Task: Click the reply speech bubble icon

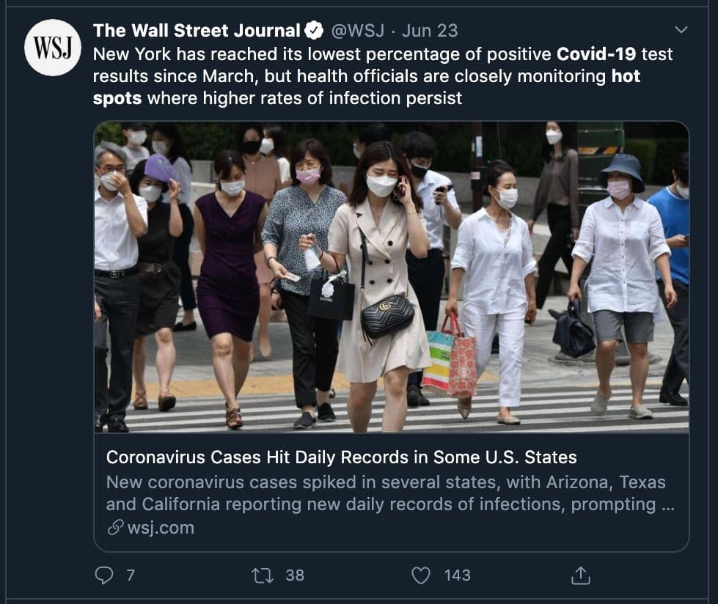Action: click(x=104, y=575)
